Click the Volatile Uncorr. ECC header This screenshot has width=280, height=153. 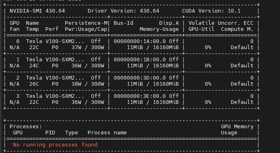click(x=221, y=23)
